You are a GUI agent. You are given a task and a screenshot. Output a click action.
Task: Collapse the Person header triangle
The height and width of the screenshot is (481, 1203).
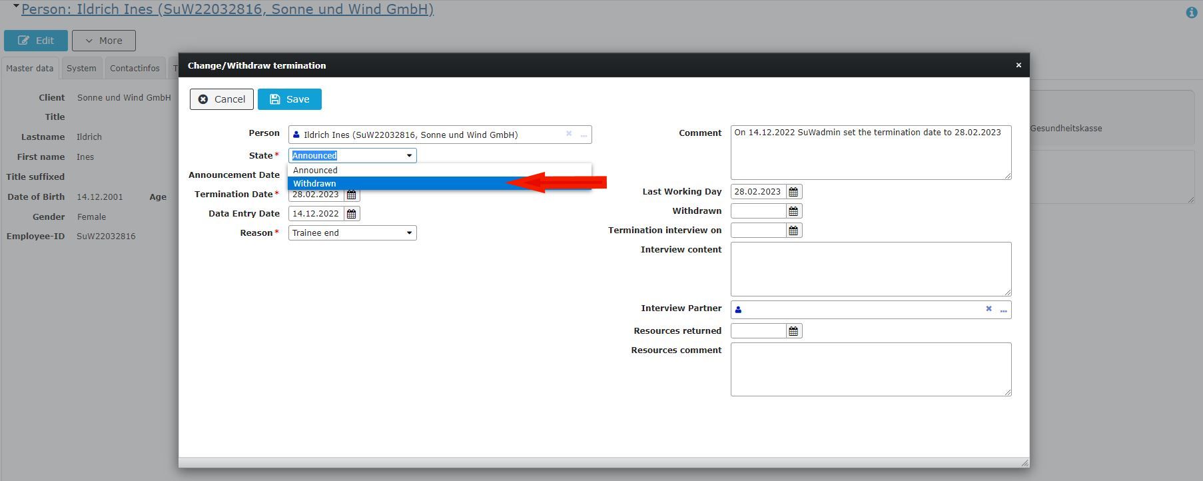tap(16, 7)
